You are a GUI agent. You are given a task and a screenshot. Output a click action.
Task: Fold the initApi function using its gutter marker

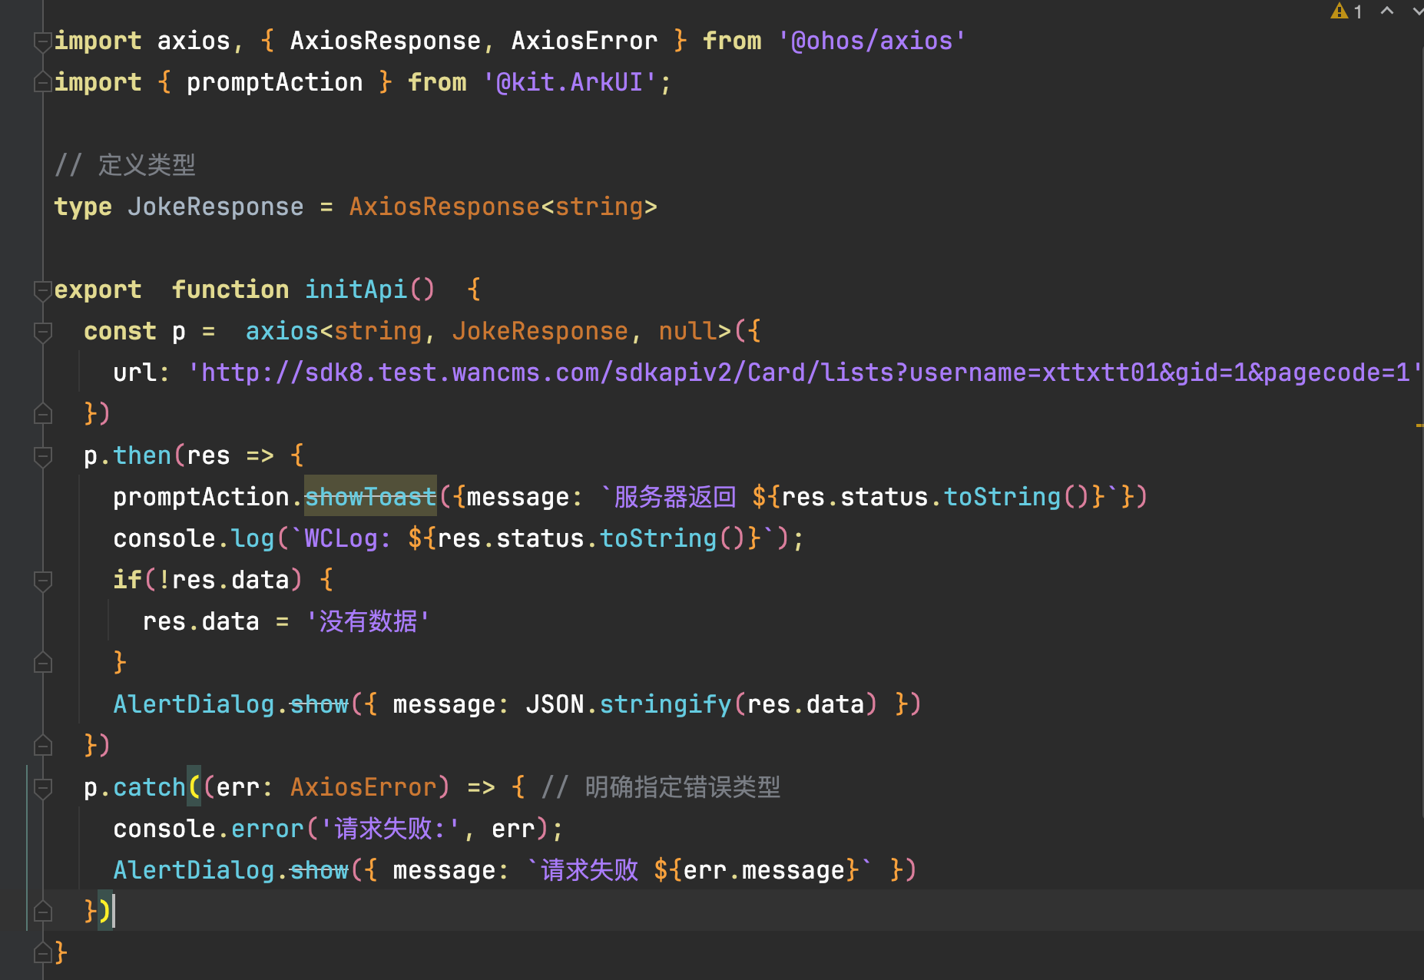(43, 290)
